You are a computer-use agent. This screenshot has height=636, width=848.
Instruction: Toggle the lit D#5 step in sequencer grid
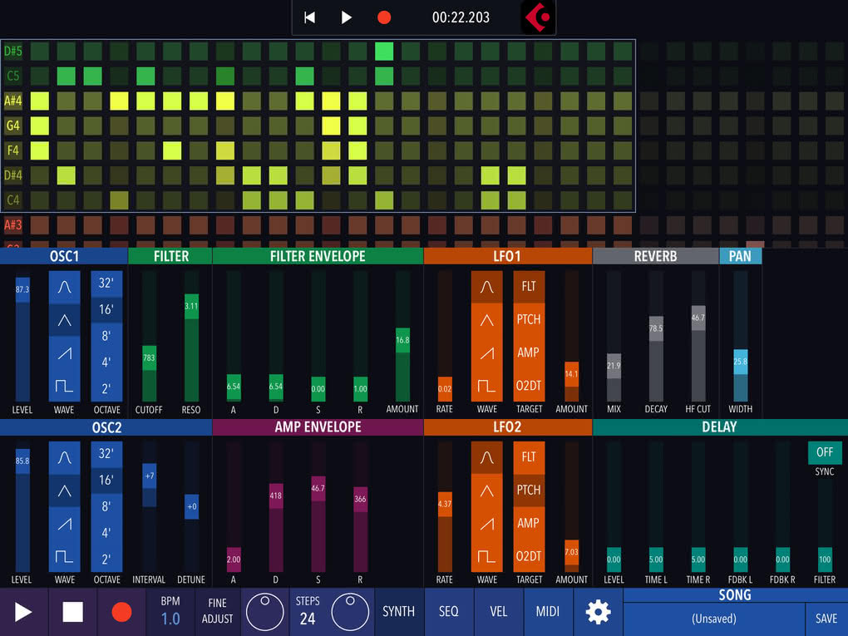pyautogui.click(x=384, y=52)
